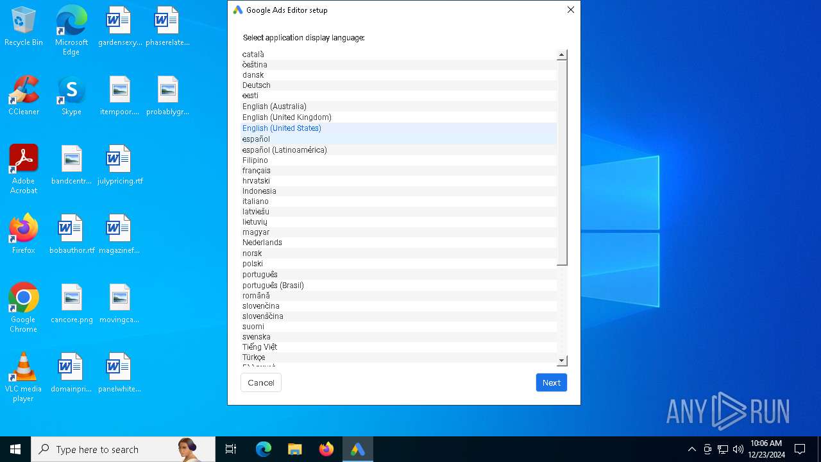Select the bandcentr image file icon
Image resolution: width=821 pixels, height=462 pixels.
tap(71, 166)
